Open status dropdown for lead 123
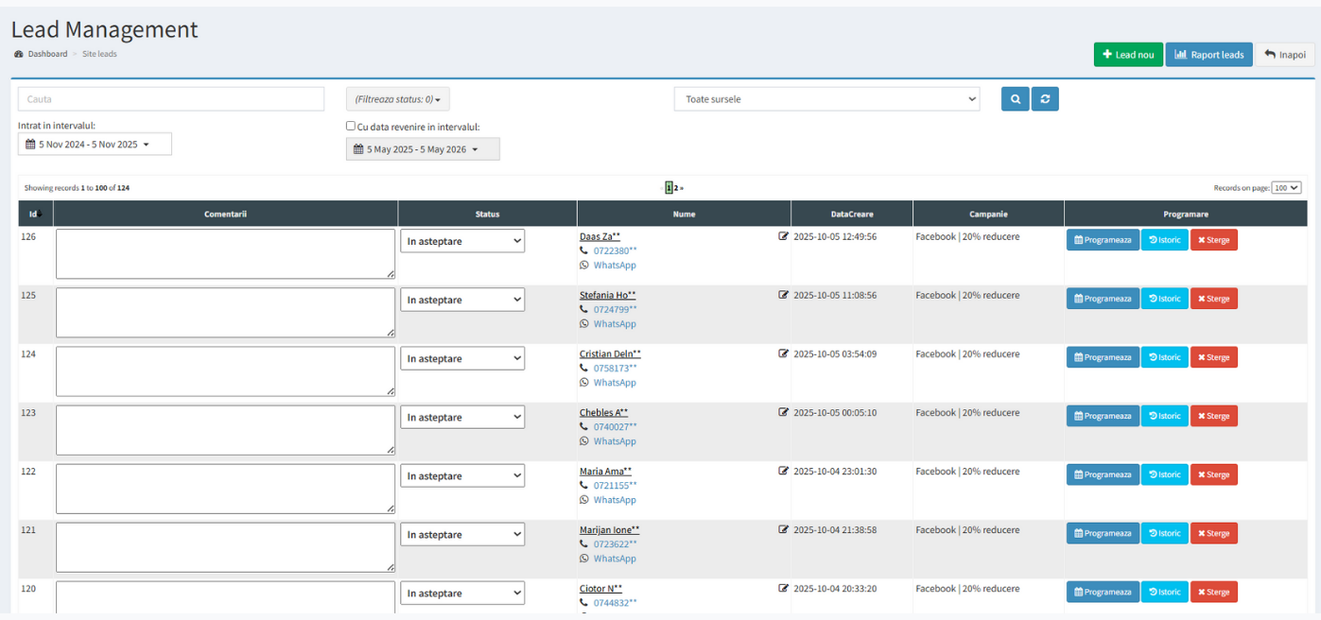Viewport: 1321px width, 620px height. [462, 418]
